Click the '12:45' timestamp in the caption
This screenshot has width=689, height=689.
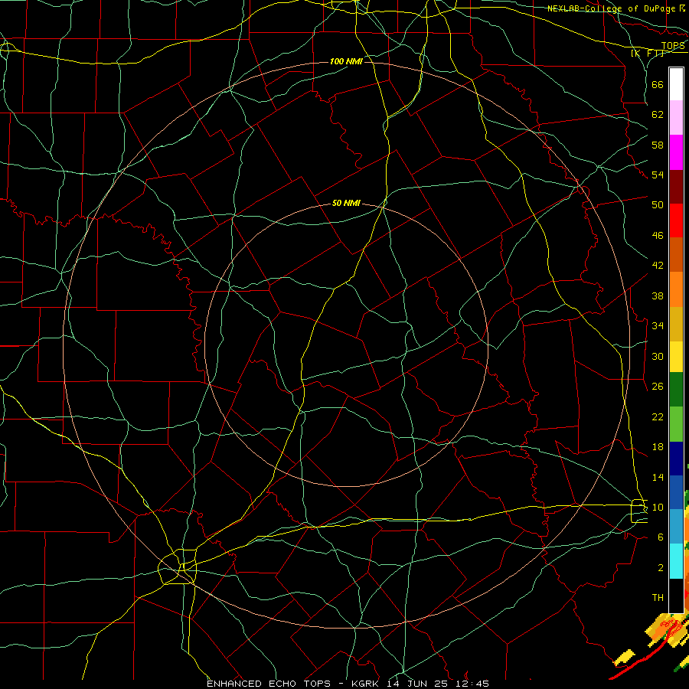473,684
